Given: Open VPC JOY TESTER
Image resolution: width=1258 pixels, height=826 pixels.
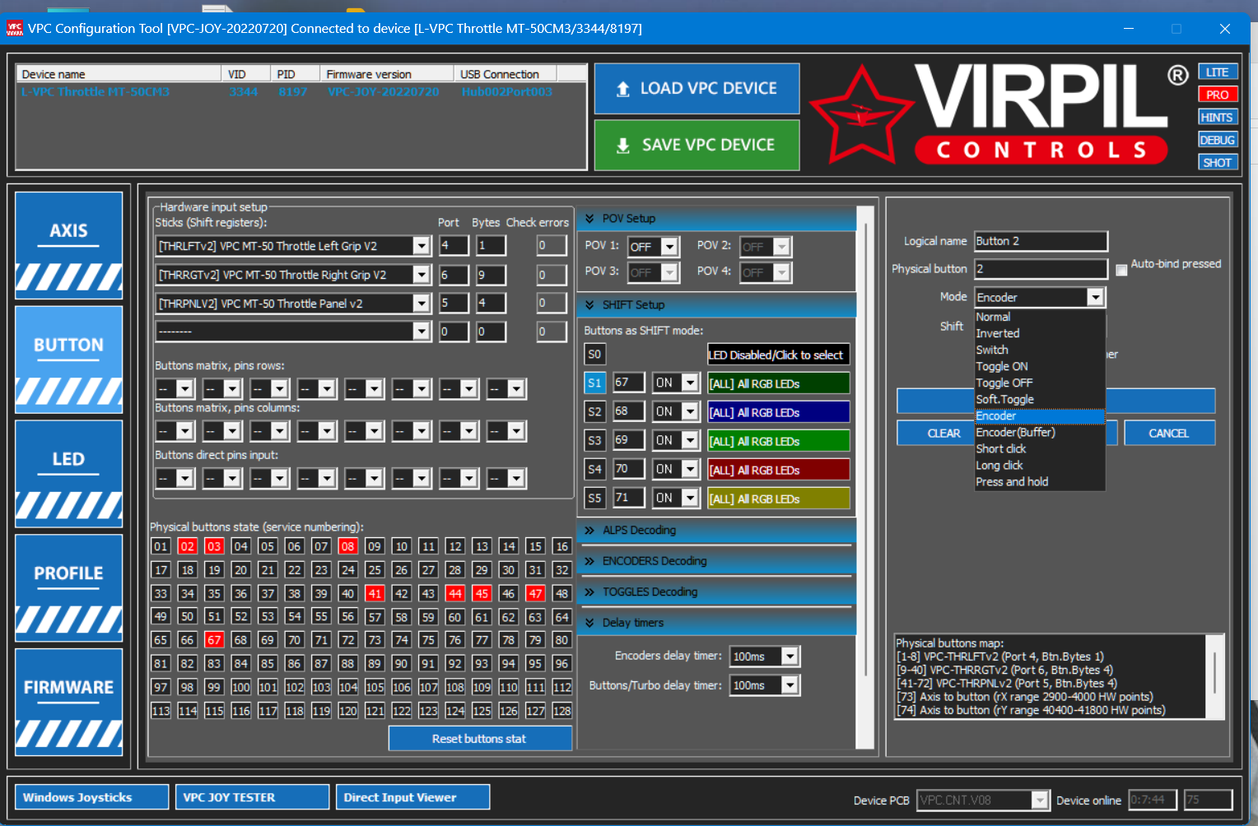Looking at the screenshot, I should (x=252, y=797).
